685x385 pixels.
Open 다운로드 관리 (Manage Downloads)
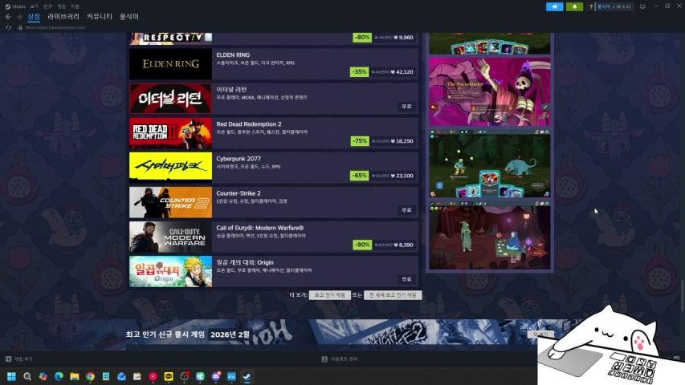coord(340,359)
